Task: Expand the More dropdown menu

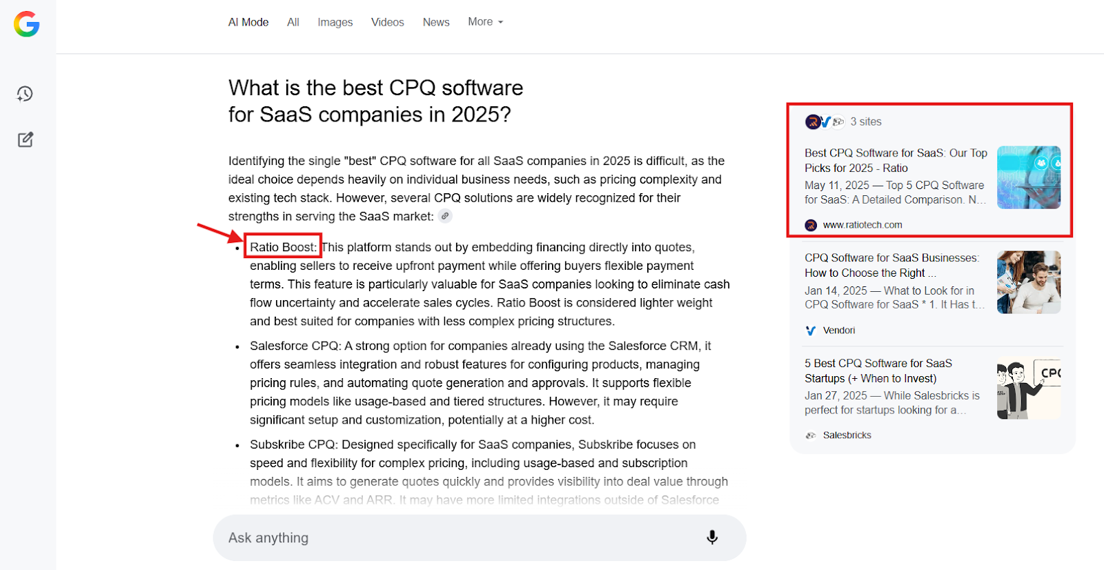Action: (x=486, y=22)
